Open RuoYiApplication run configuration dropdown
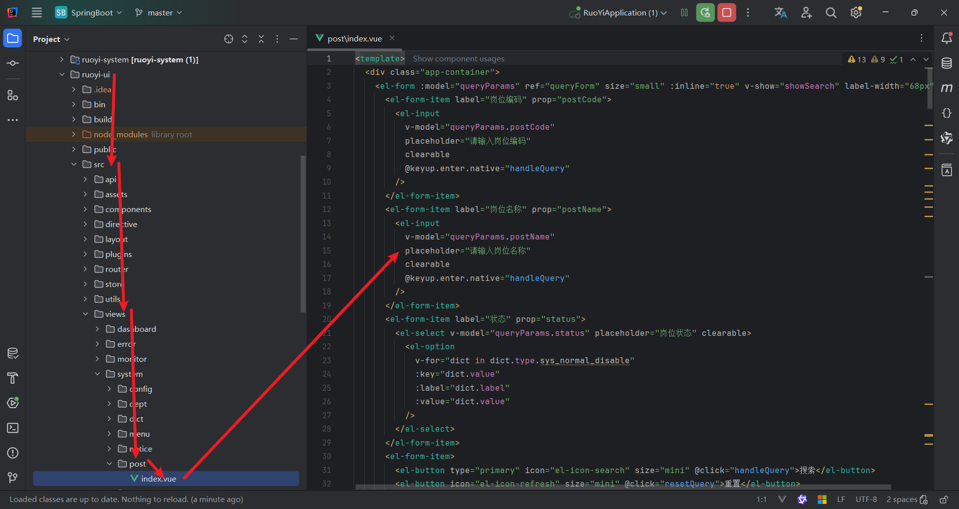The height and width of the screenshot is (509, 959). (x=618, y=13)
